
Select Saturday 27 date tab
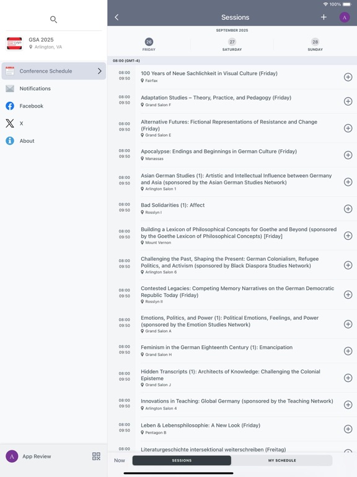pyautogui.click(x=232, y=45)
